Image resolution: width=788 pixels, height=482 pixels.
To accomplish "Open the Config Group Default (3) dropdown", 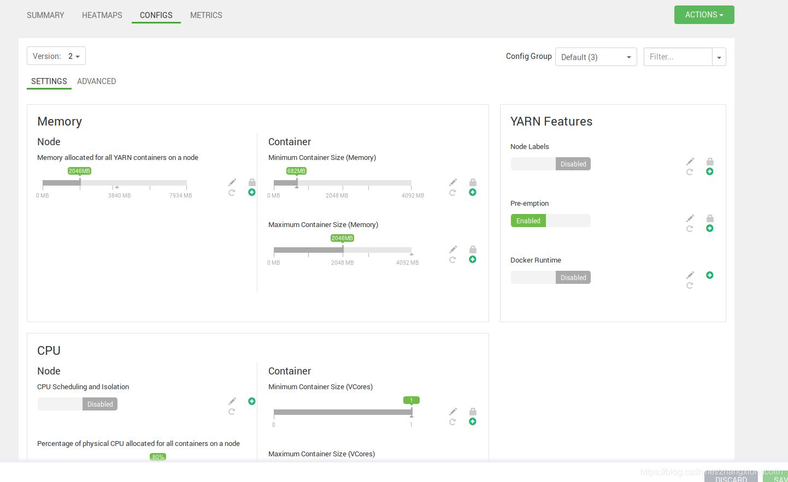I will click(x=596, y=57).
